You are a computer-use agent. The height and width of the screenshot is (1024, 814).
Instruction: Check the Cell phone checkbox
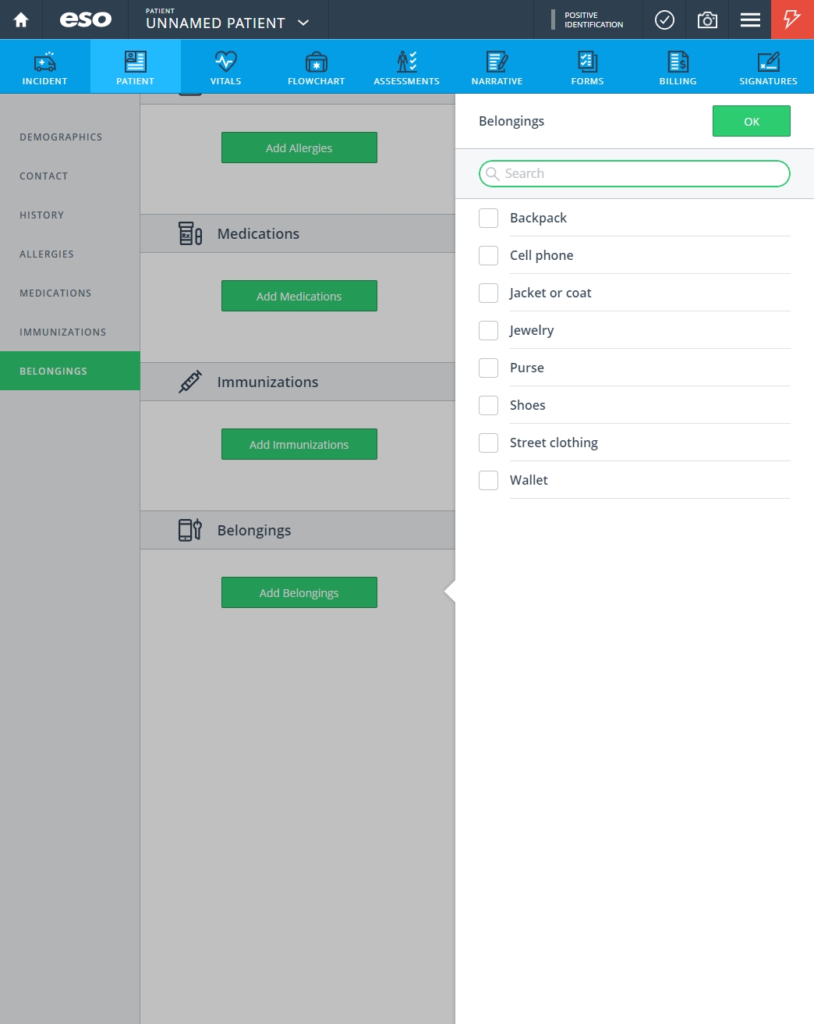489,255
